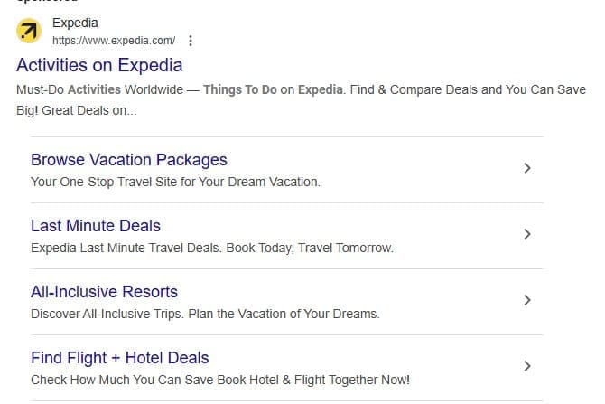The width and height of the screenshot is (605, 404).
Task: Visit the All-Inclusive Resorts link
Action: (104, 292)
